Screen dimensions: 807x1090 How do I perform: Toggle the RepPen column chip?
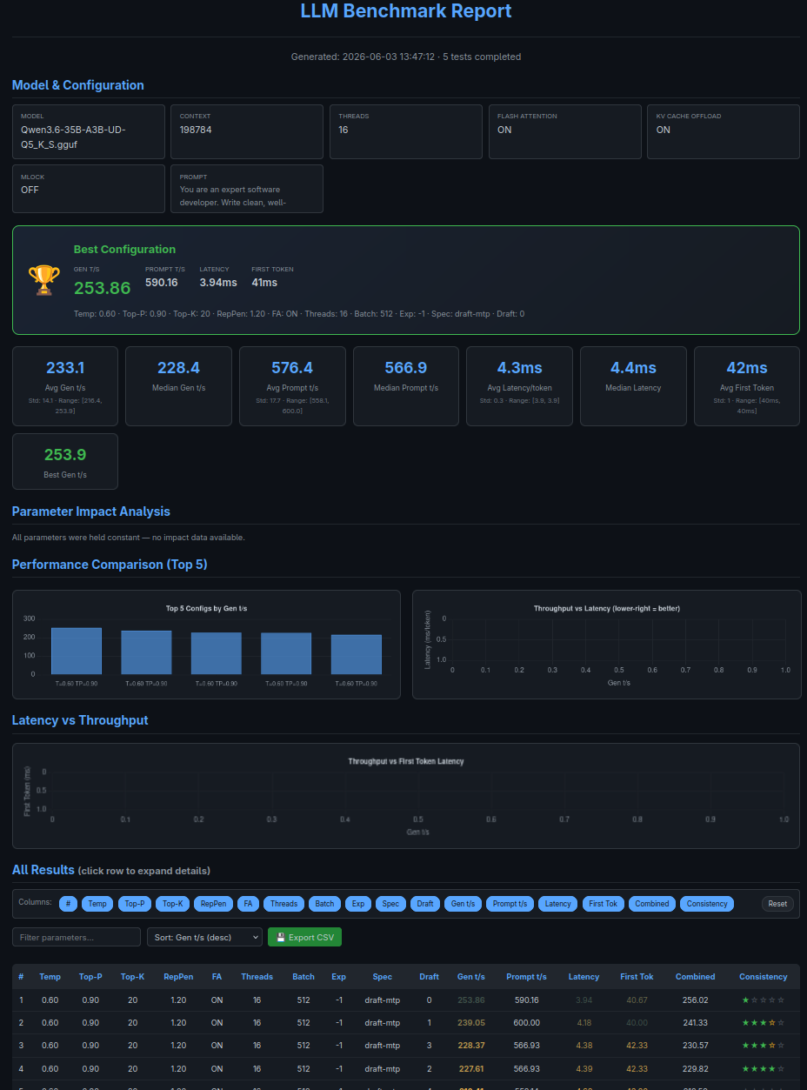click(213, 904)
